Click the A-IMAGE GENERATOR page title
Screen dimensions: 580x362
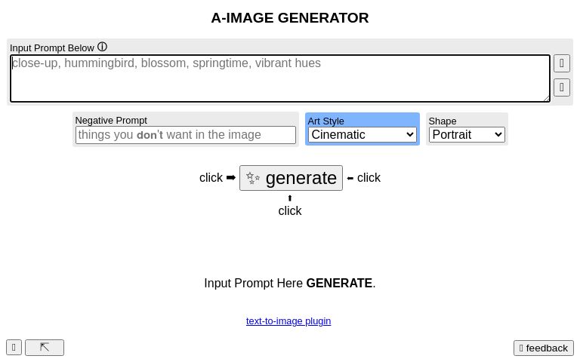[290, 18]
